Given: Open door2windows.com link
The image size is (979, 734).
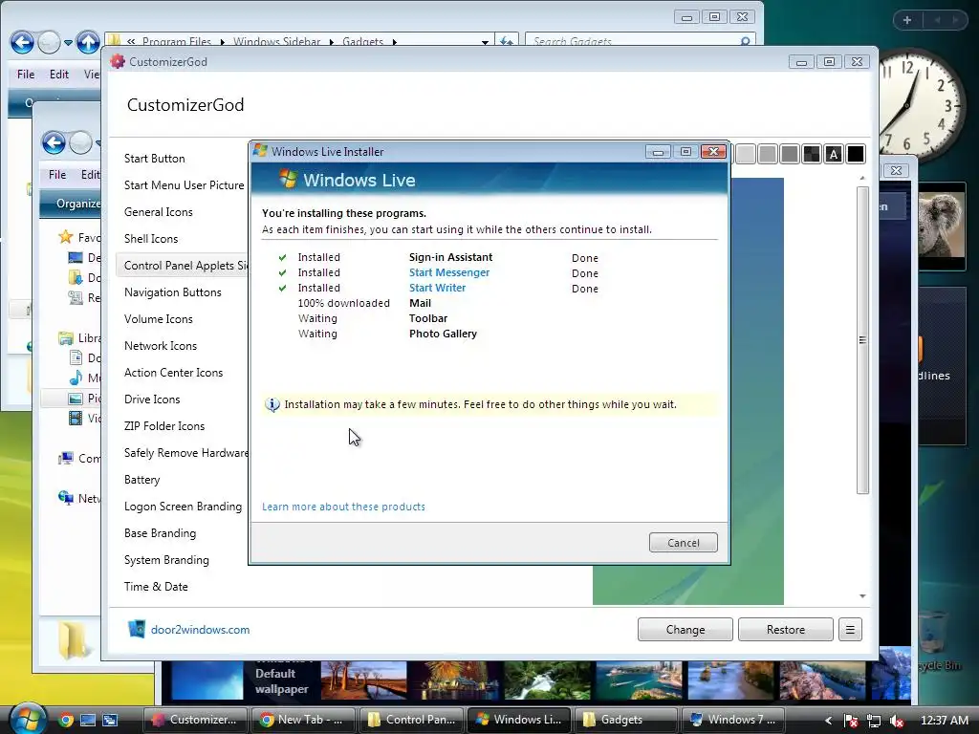Looking at the screenshot, I should point(200,630).
